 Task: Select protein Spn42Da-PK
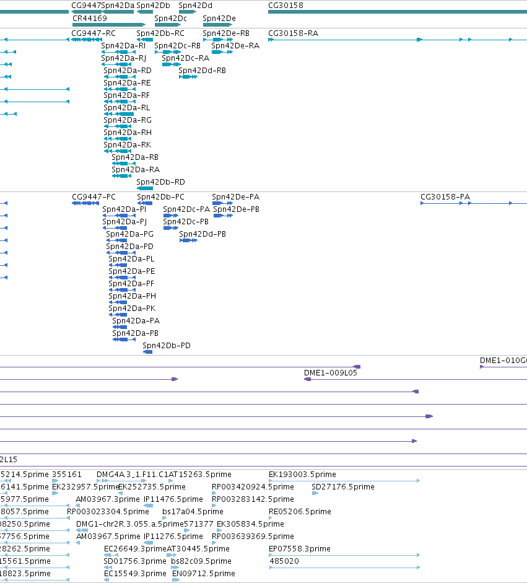coord(132,309)
